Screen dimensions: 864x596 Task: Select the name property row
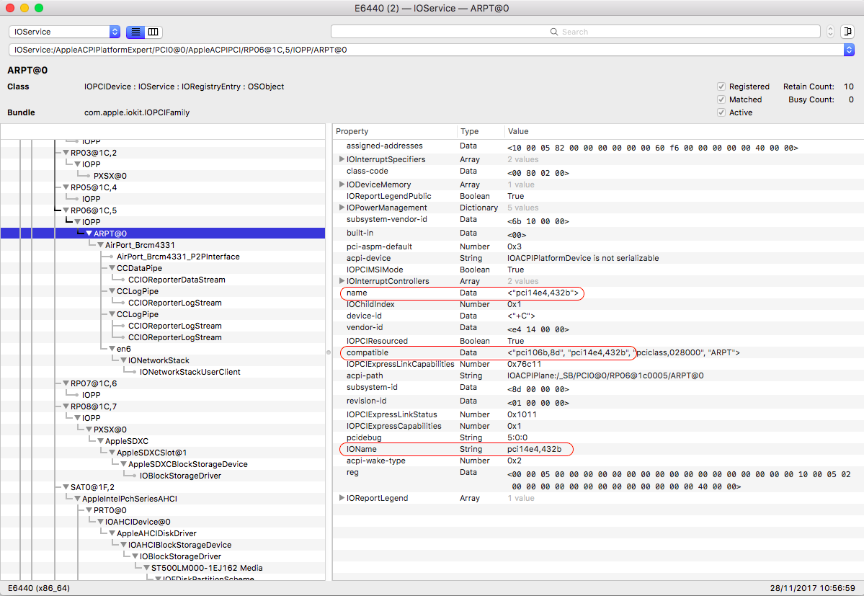tap(598, 293)
